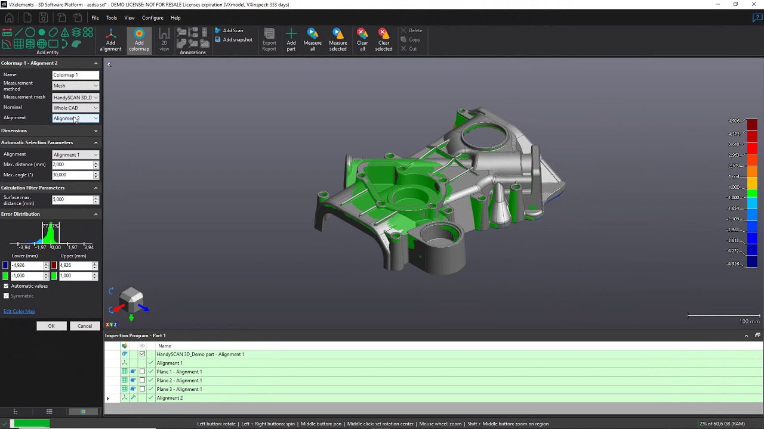Click the Measure selected icon
764x429 pixels.
(338, 39)
